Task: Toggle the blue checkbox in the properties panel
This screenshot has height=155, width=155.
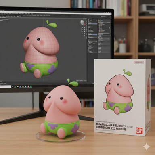Action: coord(99,42)
